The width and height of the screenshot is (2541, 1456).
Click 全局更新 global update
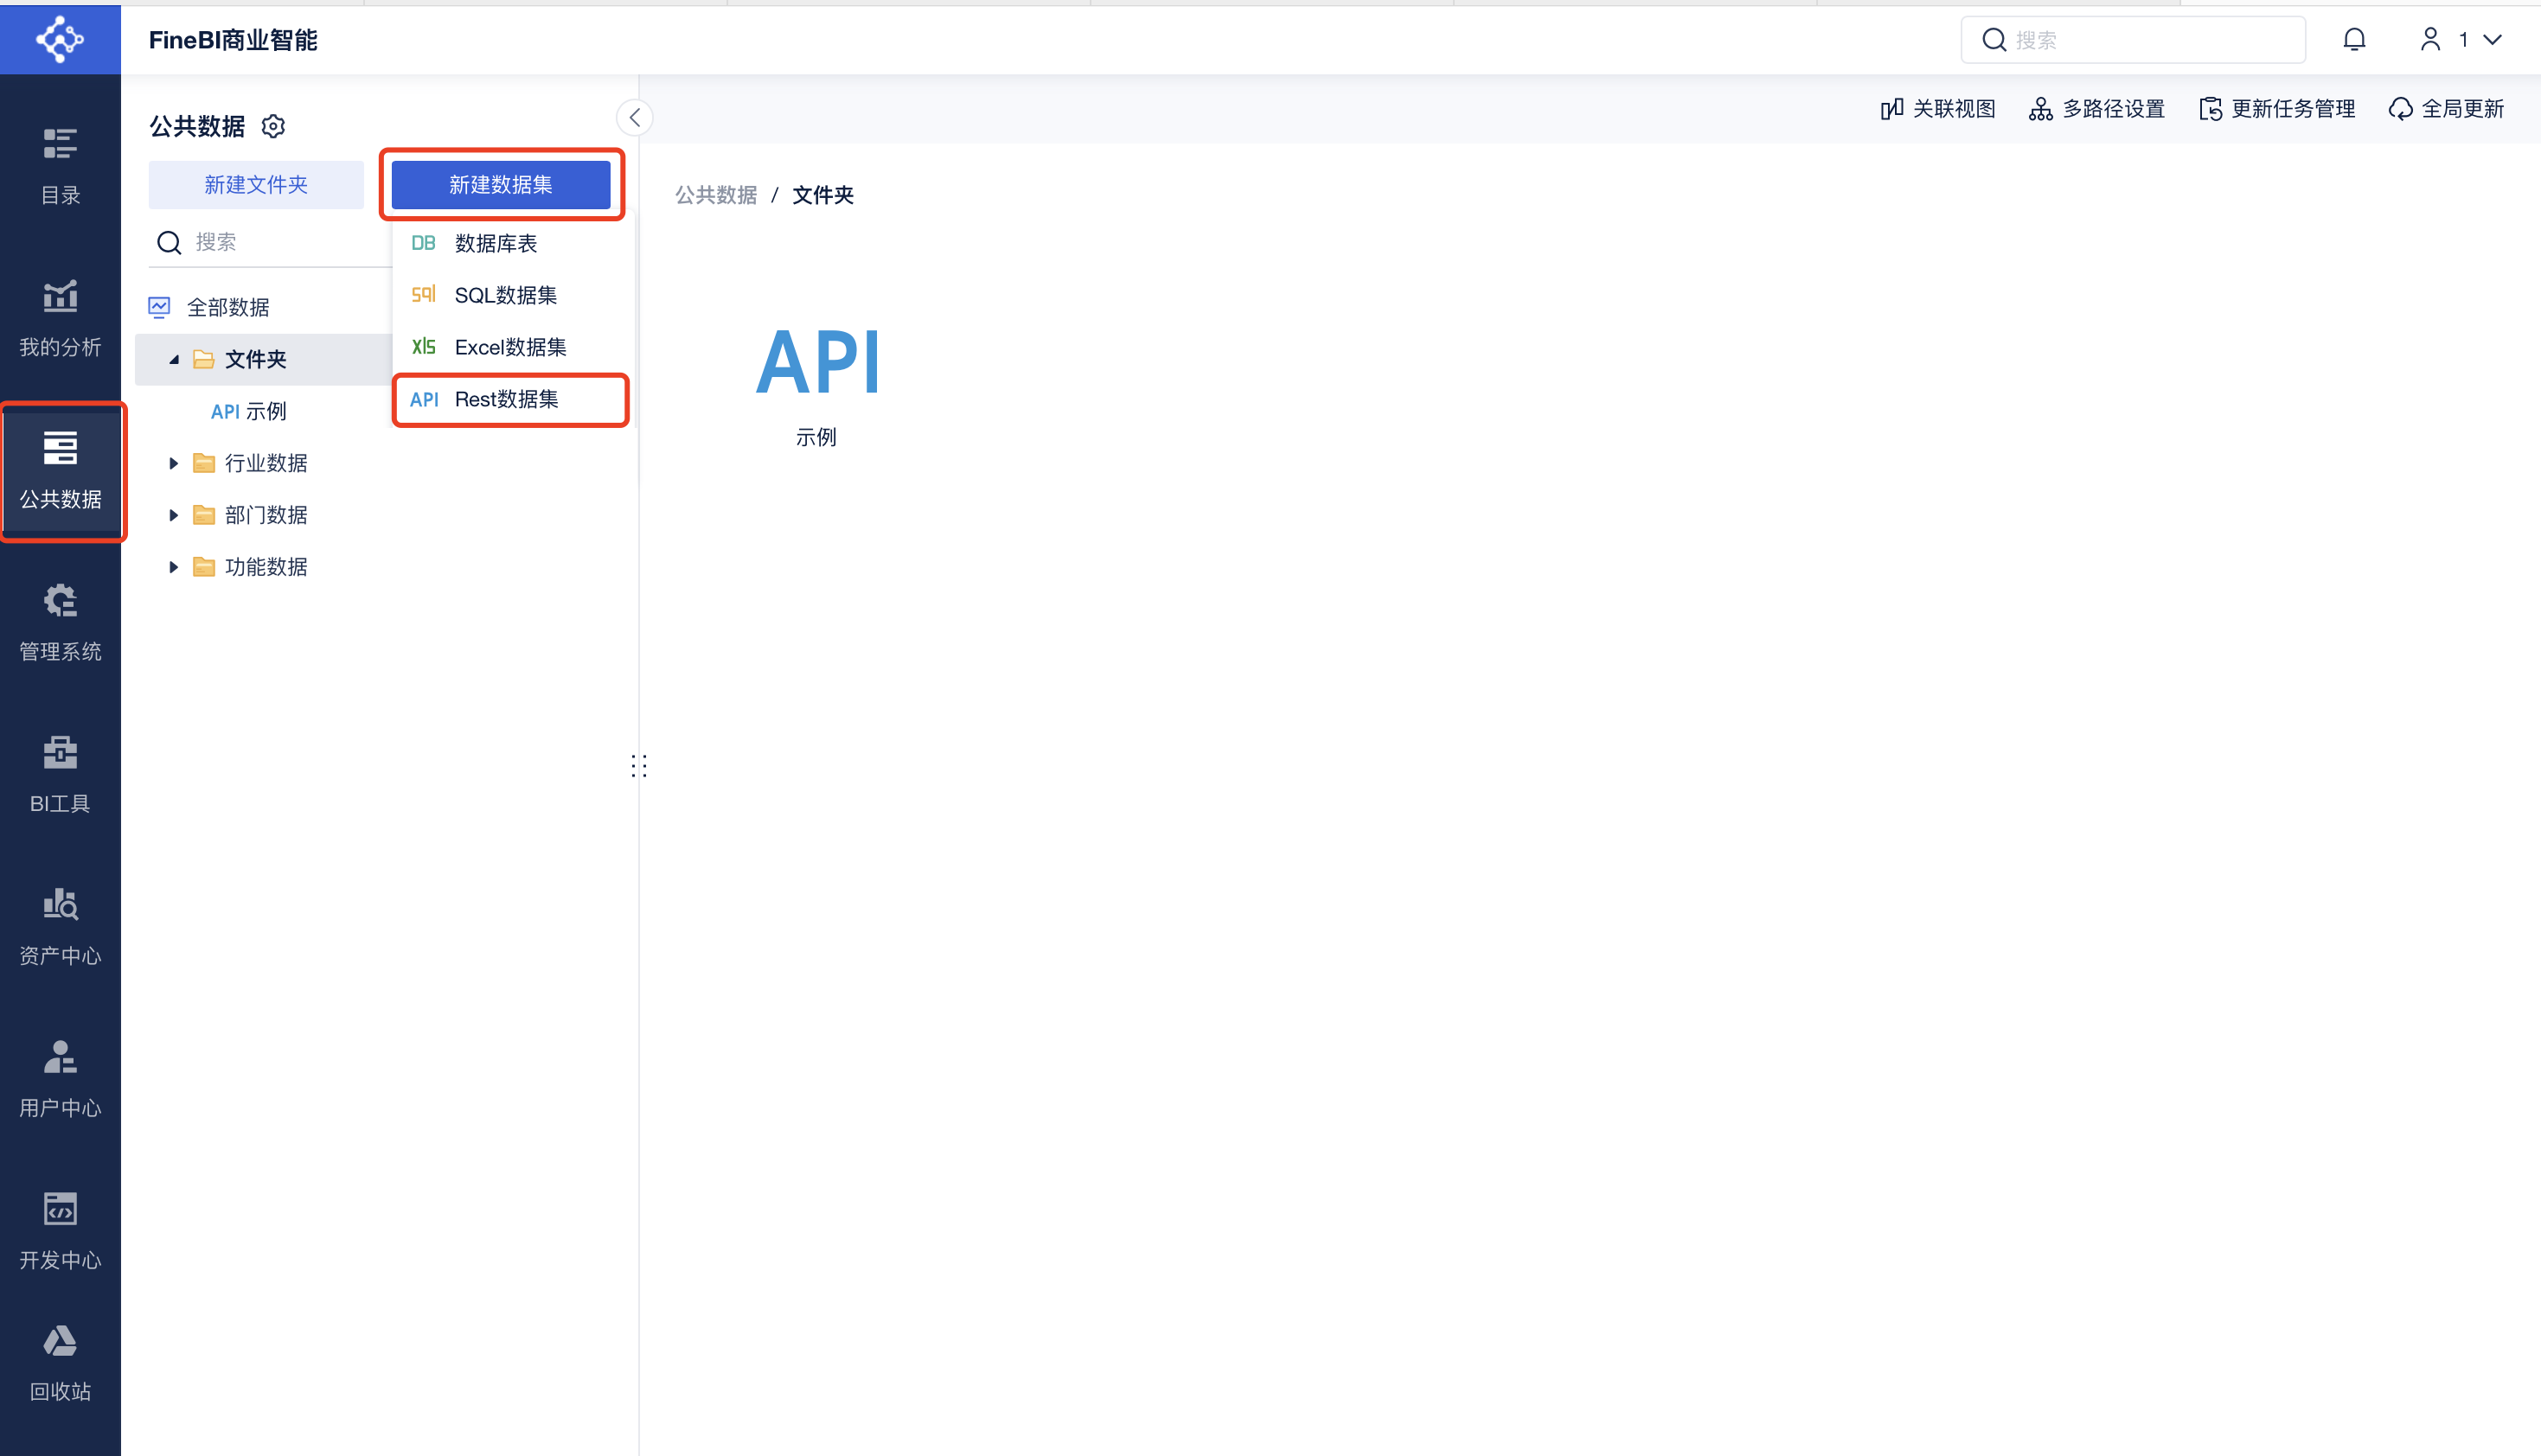2446,109
